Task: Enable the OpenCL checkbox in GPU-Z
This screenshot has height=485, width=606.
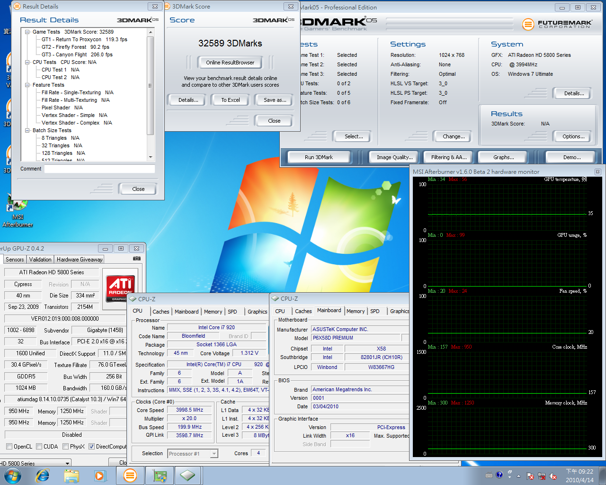Action: click(x=9, y=447)
